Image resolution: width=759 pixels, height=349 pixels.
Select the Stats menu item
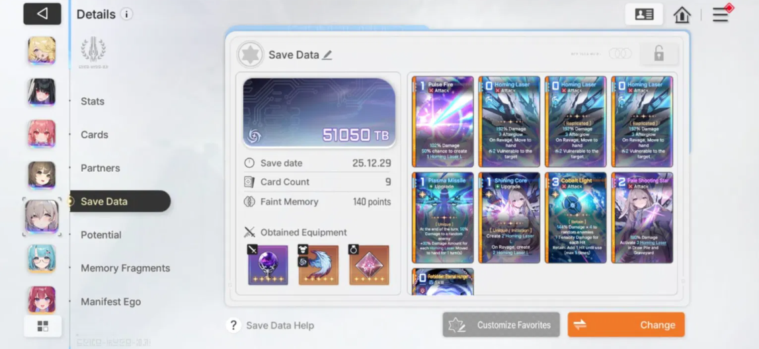coord(93,101)
